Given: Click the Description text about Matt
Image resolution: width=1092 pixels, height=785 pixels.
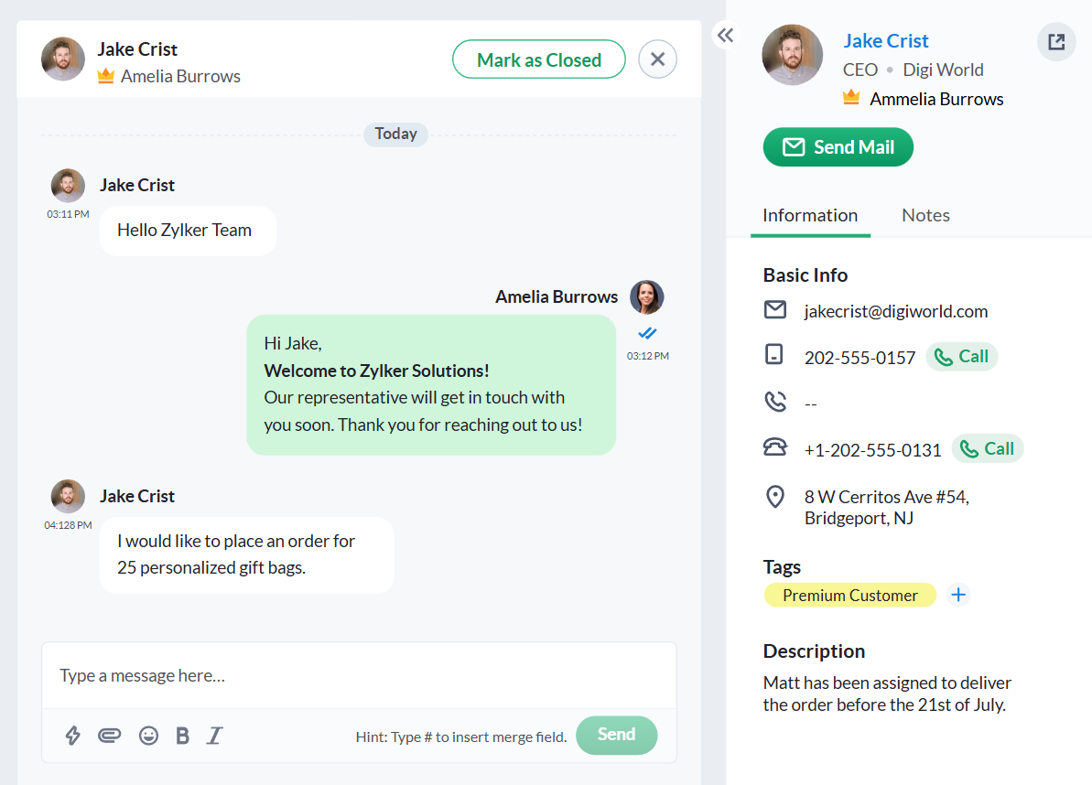Looking at the screenshot, I should click(887, 694).
